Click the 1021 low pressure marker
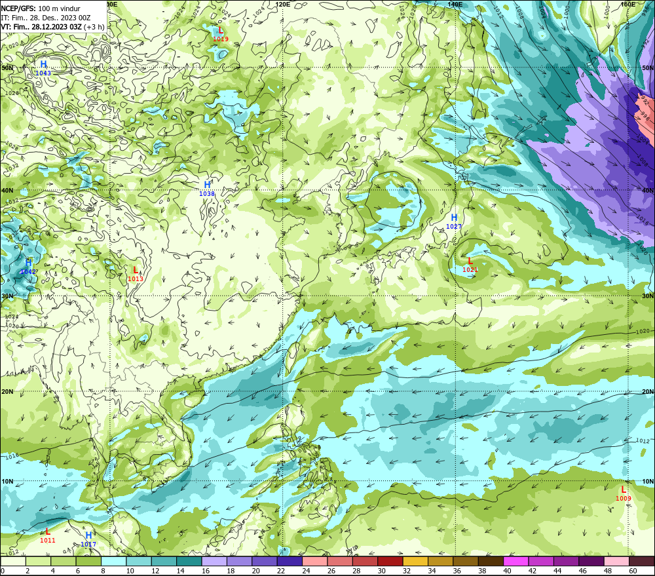 pyautogui.click(x=470, y=265)
